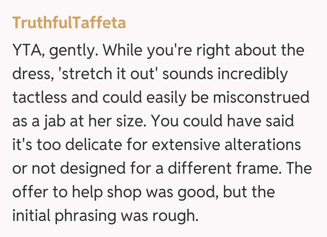Click the word 'offer' in comment
The height and width of the screenshot is (237, 327).
click(x=29, y=192)
